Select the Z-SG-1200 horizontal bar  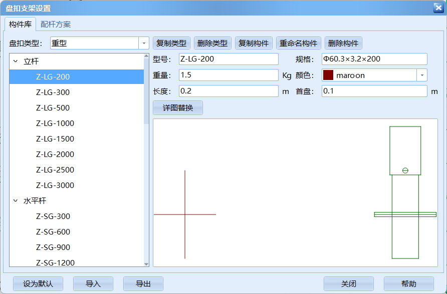[57, 262]
